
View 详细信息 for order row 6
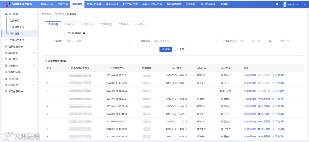[250, 114]
